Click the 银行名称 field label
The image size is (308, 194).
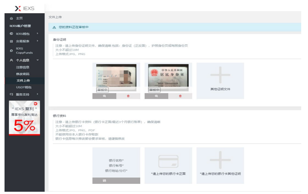point(116,160)
